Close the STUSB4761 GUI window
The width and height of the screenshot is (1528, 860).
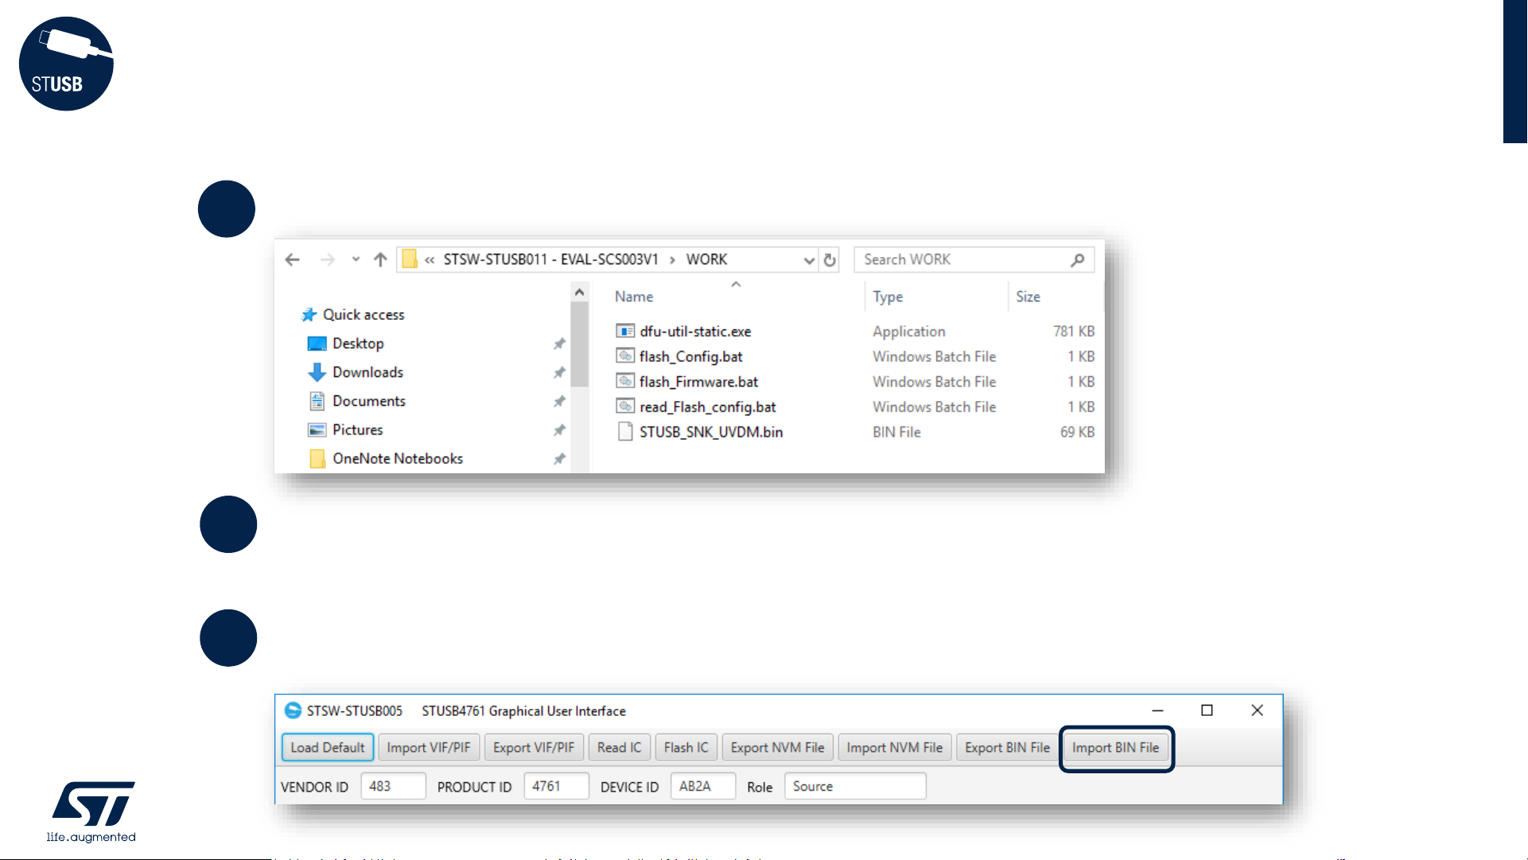[x=1257, y=710]
